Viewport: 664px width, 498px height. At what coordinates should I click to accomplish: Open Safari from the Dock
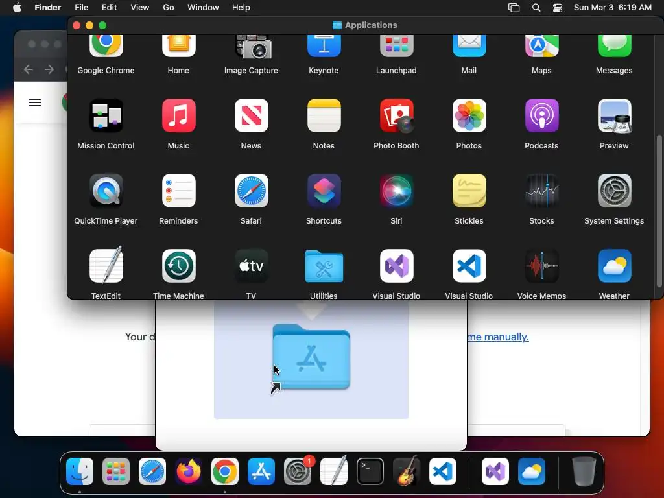[x=152, y=471]
